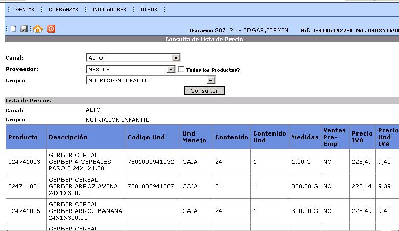The height and width of the screenshot is (231, 399).
Task: Expand the Grupo dropdown NUTRICION INFANTIL
Action: point(211,80)
